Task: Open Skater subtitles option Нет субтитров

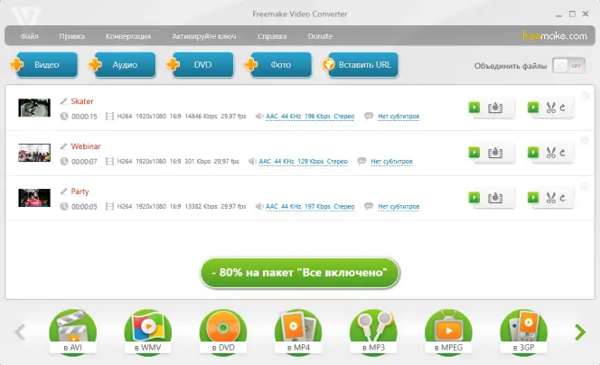Action: [x=398, y=117]
